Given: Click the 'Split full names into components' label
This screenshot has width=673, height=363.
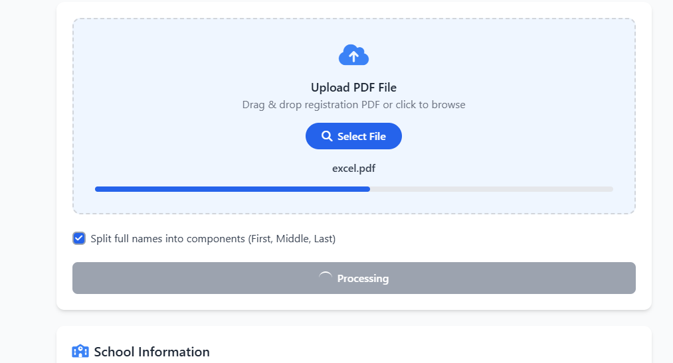Looking at the screenshot, I should [x=168, y=239].
